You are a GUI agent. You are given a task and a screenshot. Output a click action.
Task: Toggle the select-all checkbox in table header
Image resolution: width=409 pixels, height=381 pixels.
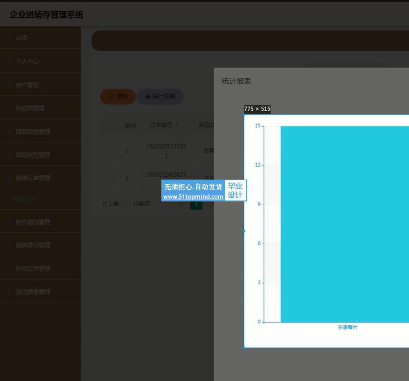(x=110, y=125)
